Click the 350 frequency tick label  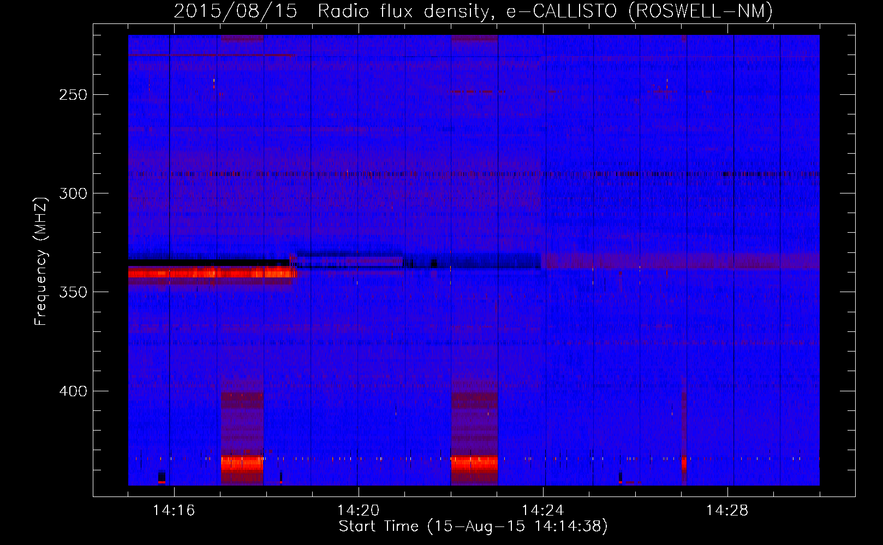tap(73, 292)
